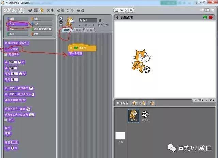This screenshot has width=218, height=158.
Task: Open effect dropdown in 特效增加 block
Action: [13, 88]
